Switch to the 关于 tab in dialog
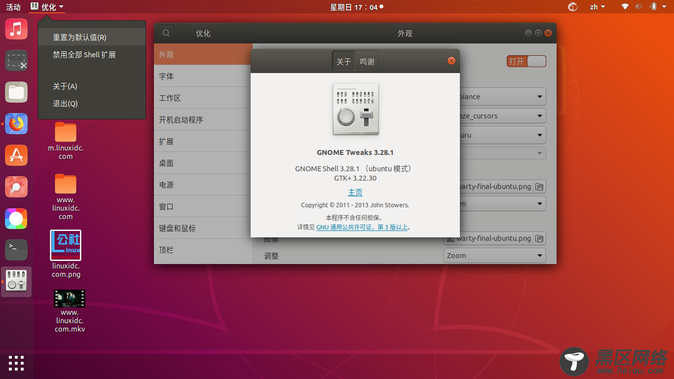 click(x=344, y=62)
